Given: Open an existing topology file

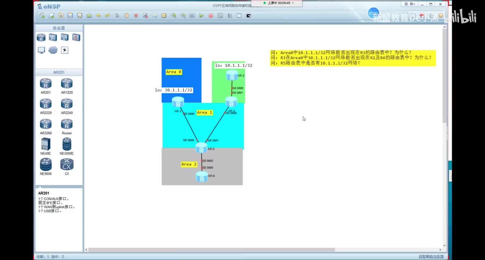Looking at the screenshot, I should [61, 16].
